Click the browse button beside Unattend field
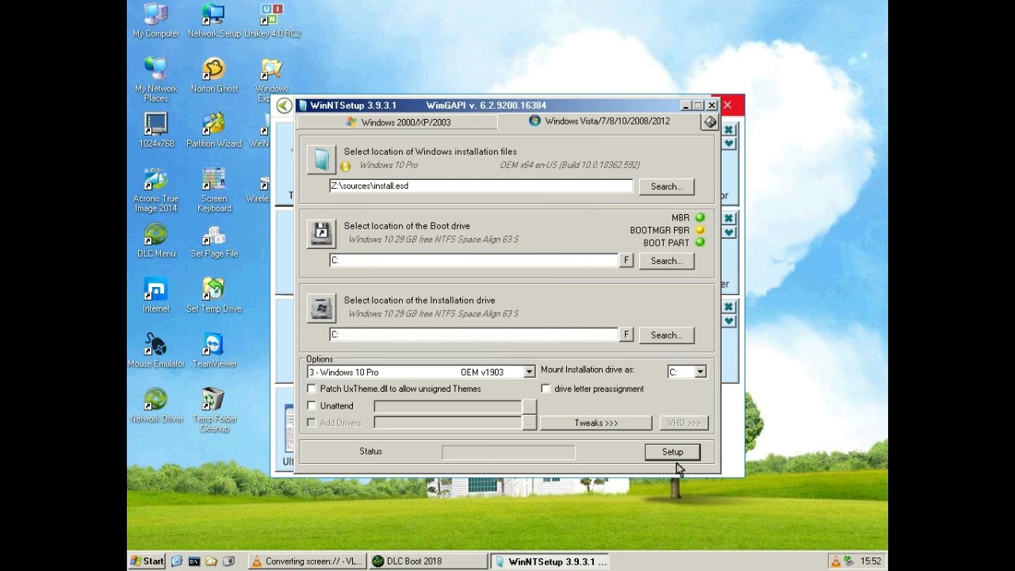 point(529,406)
